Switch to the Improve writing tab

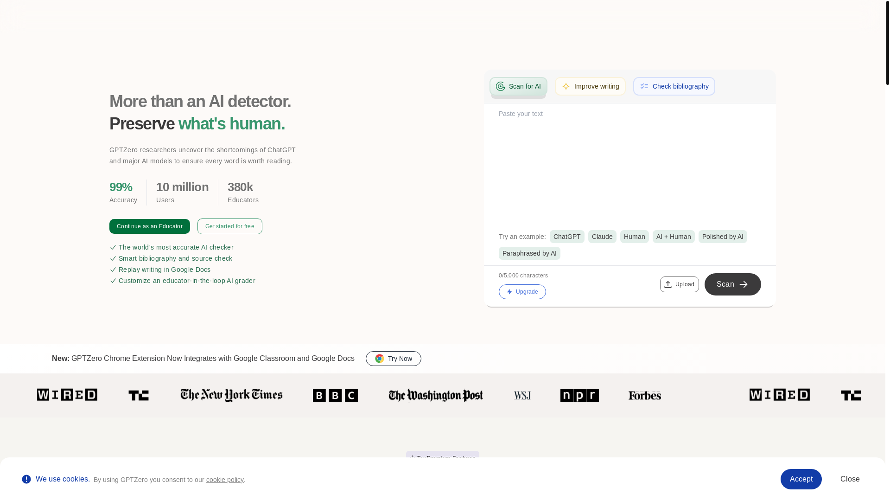[x=590, y=86]
